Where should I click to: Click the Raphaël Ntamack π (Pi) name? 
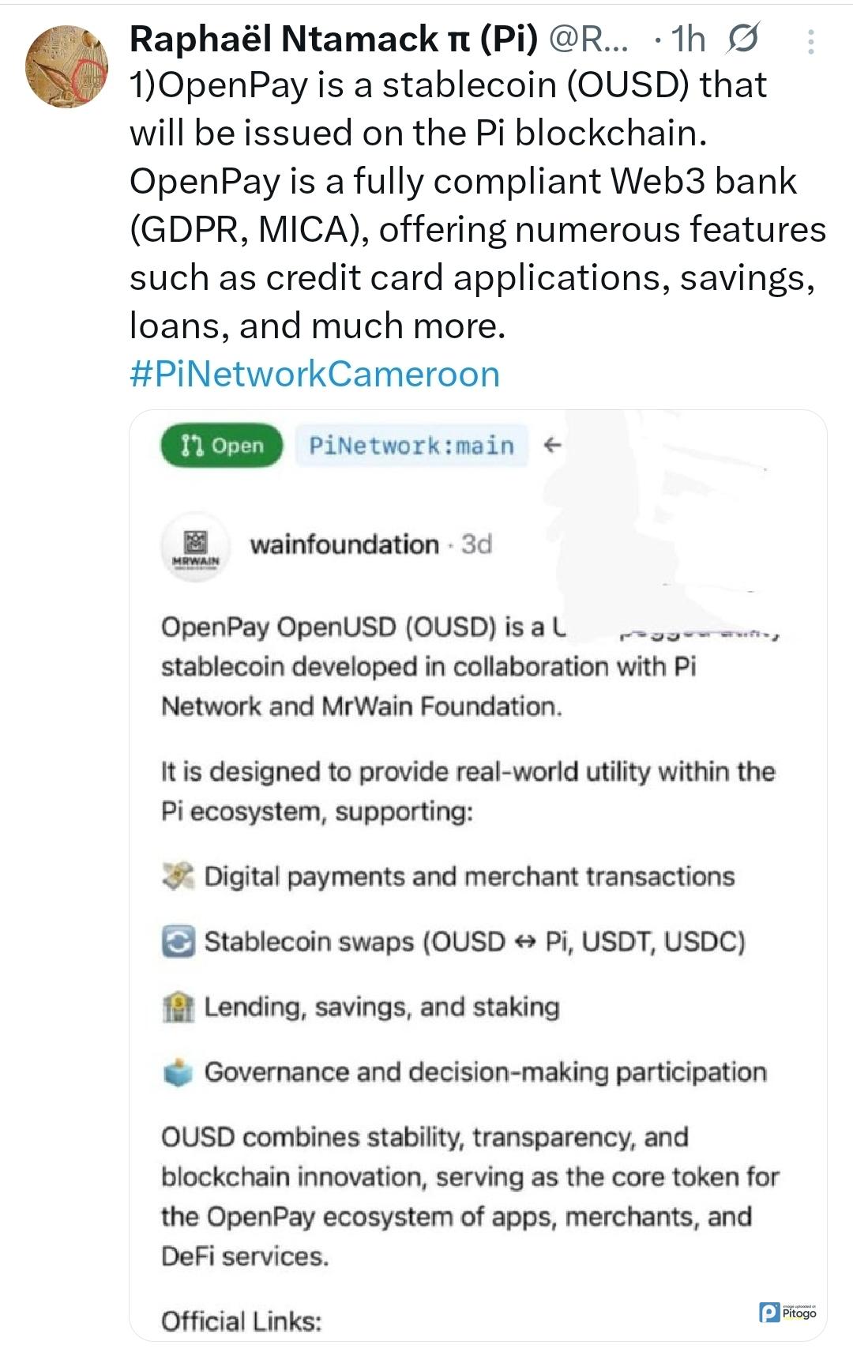[x=333, y=39]
